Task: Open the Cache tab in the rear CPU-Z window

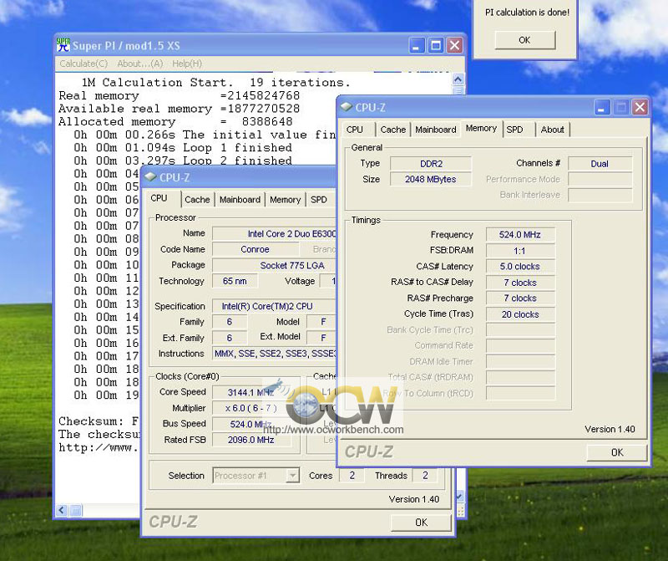Action: (x=197, y=200)
